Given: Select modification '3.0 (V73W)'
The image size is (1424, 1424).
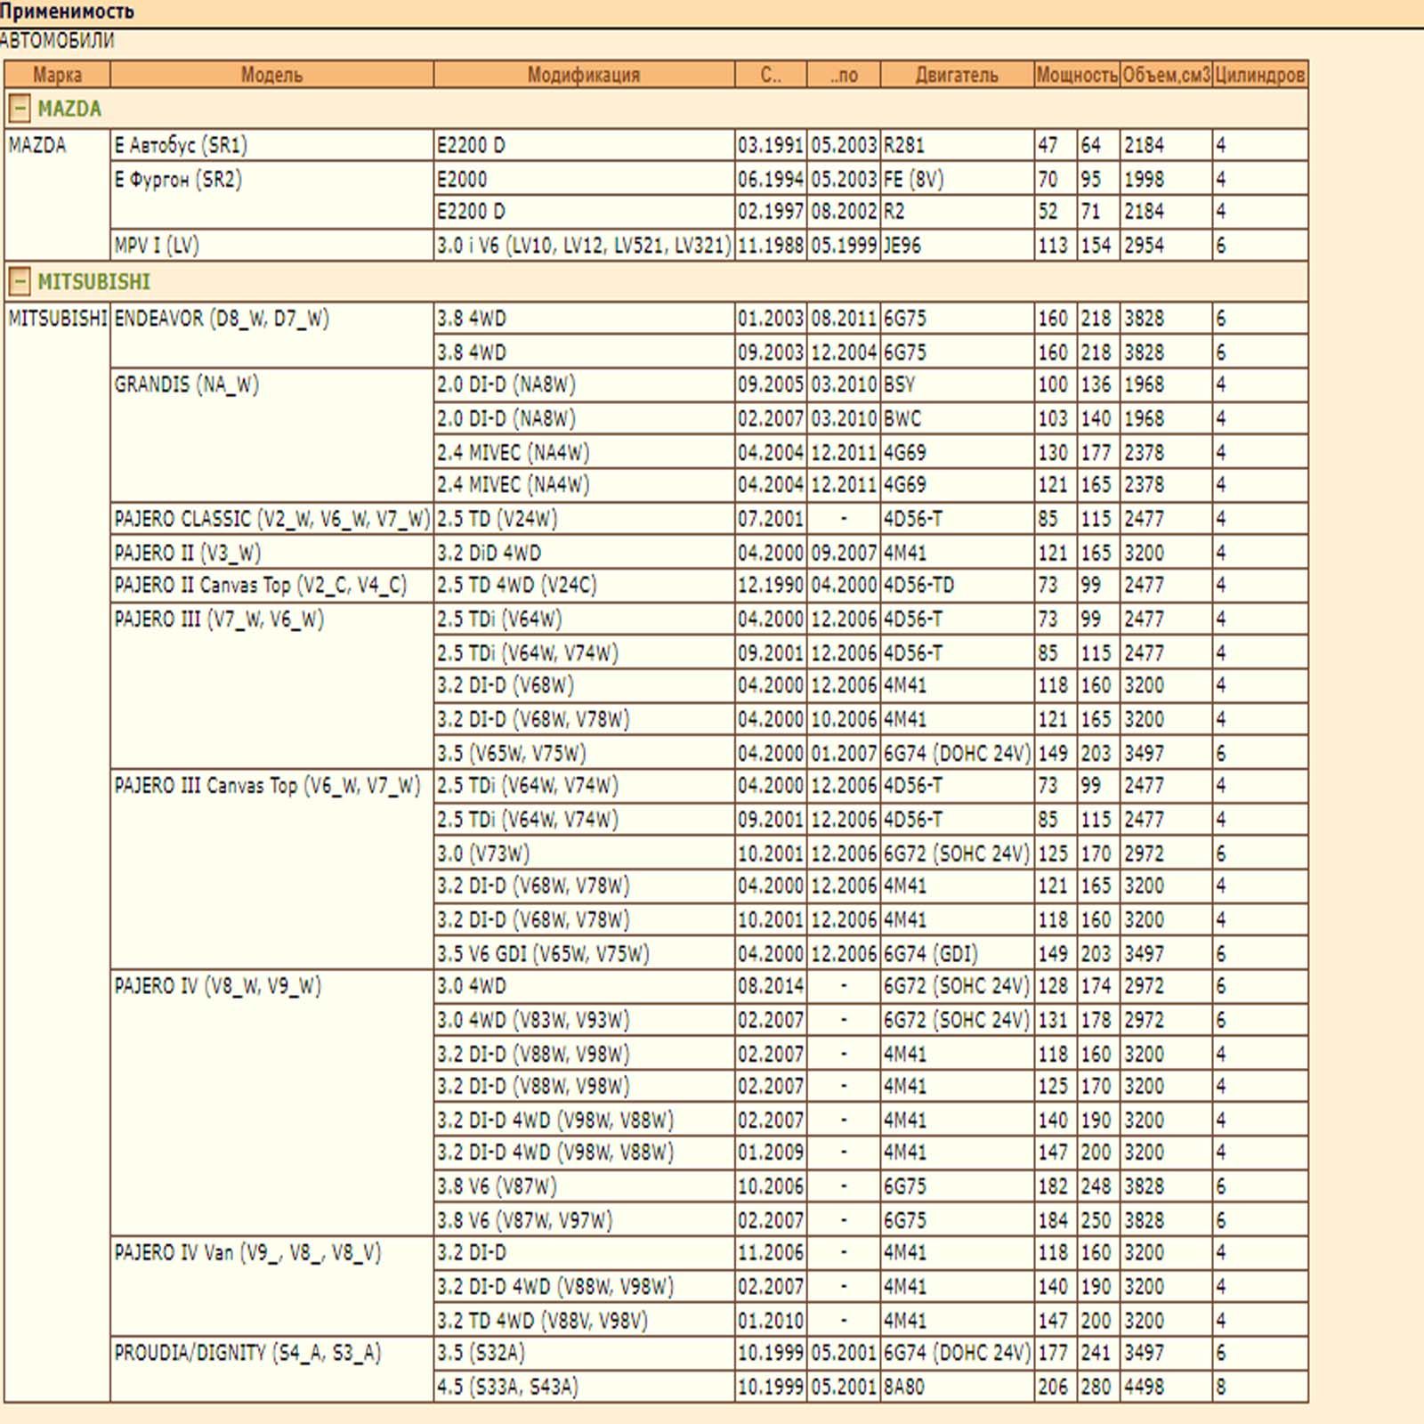Looking at the screenshot, I should click(x=584, y=854).
